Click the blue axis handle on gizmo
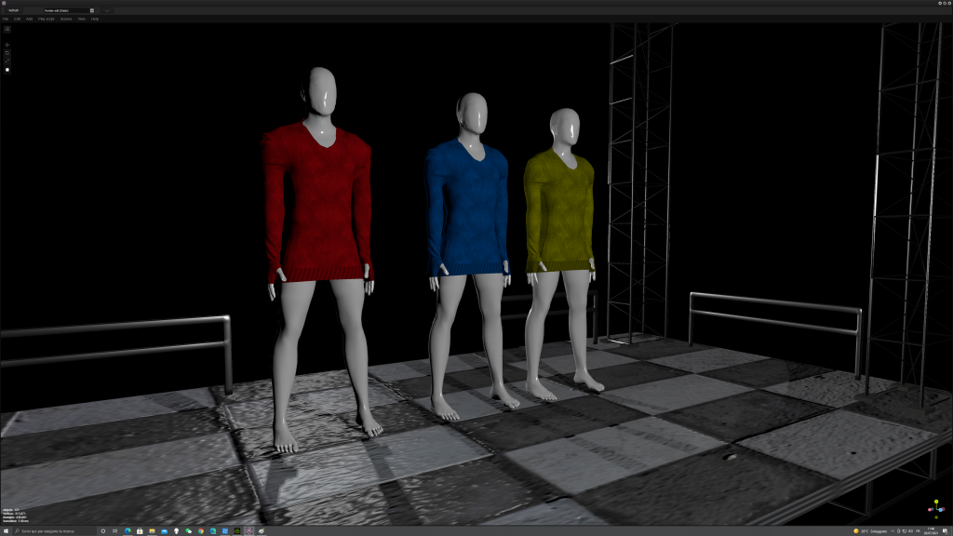Image resolution: width=953 pixels, height=536 pixels. tap(940, 510)
